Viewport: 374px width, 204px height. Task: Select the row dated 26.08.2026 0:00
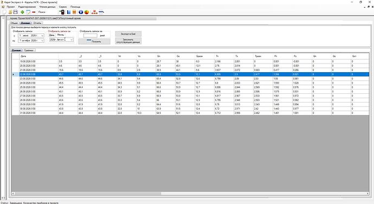pos(190,92)
